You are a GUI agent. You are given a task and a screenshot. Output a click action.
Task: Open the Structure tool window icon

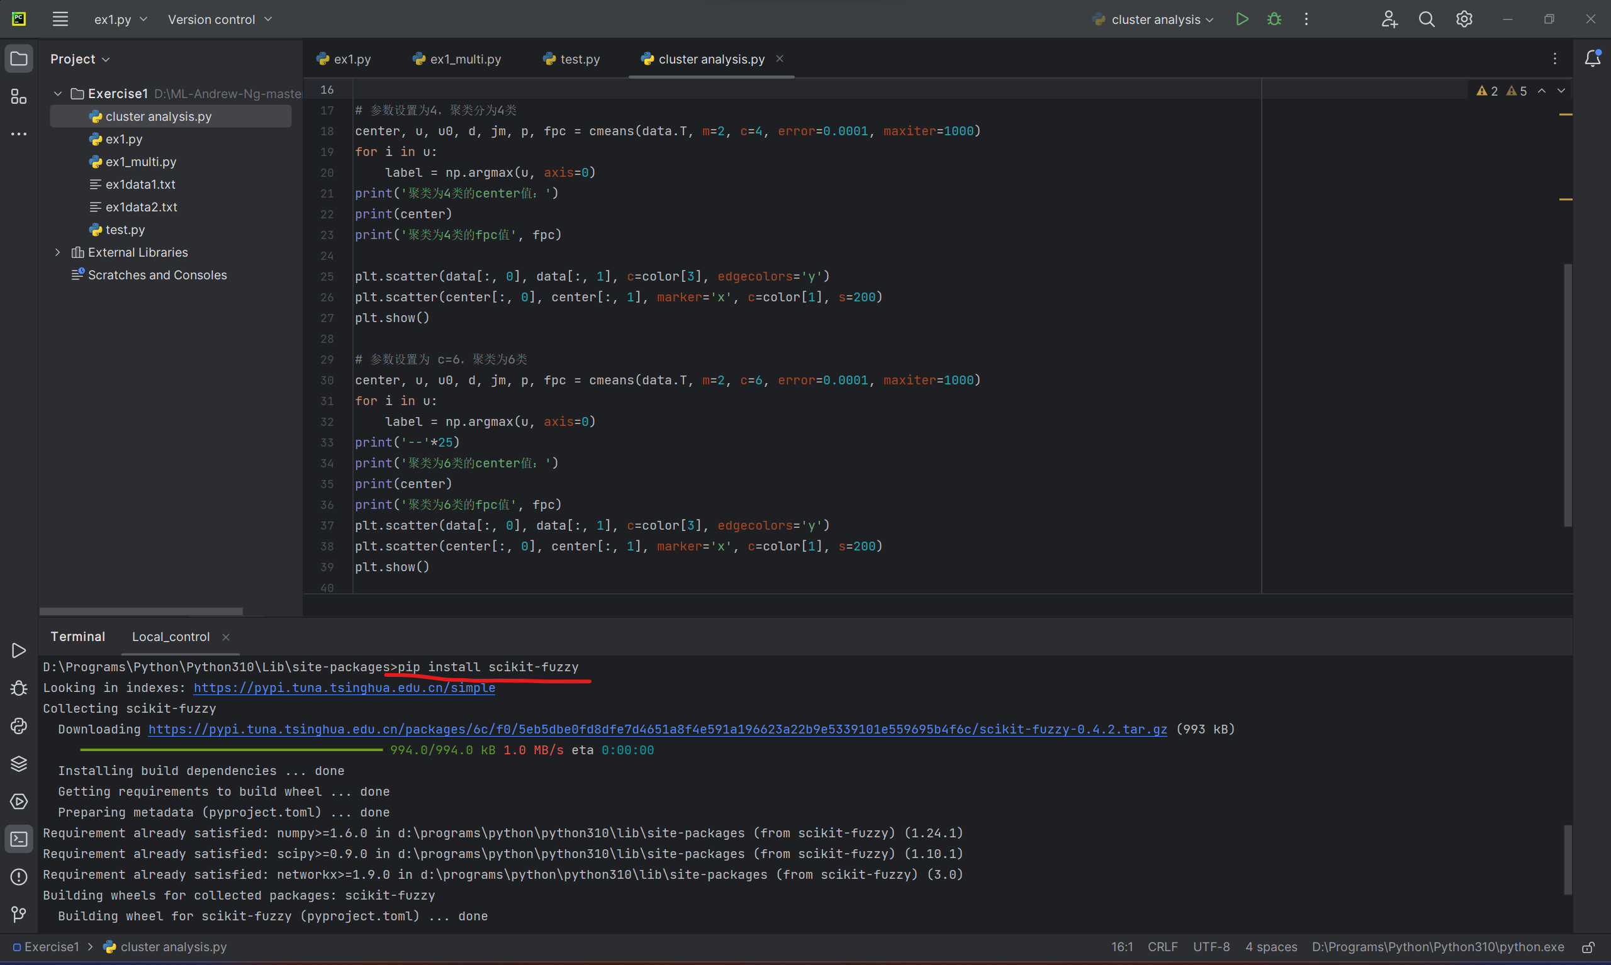(19, 97)
